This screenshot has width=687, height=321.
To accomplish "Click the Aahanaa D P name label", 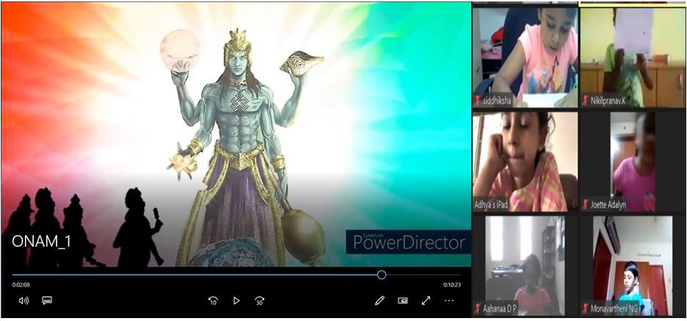I will point(500,309).
